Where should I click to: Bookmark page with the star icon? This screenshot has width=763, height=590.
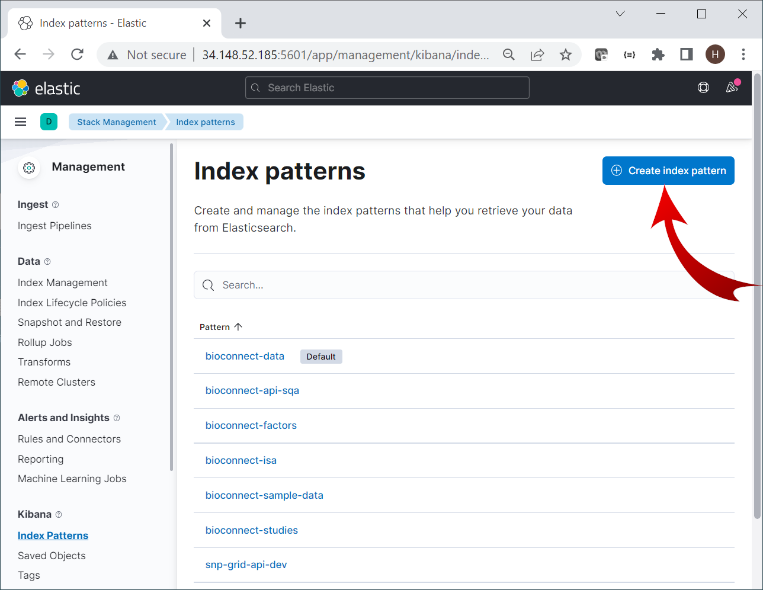pos(566,54)
